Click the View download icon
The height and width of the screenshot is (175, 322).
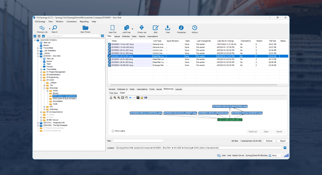[168, 28]
